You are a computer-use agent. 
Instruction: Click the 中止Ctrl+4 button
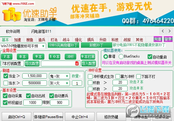[80, 117]
